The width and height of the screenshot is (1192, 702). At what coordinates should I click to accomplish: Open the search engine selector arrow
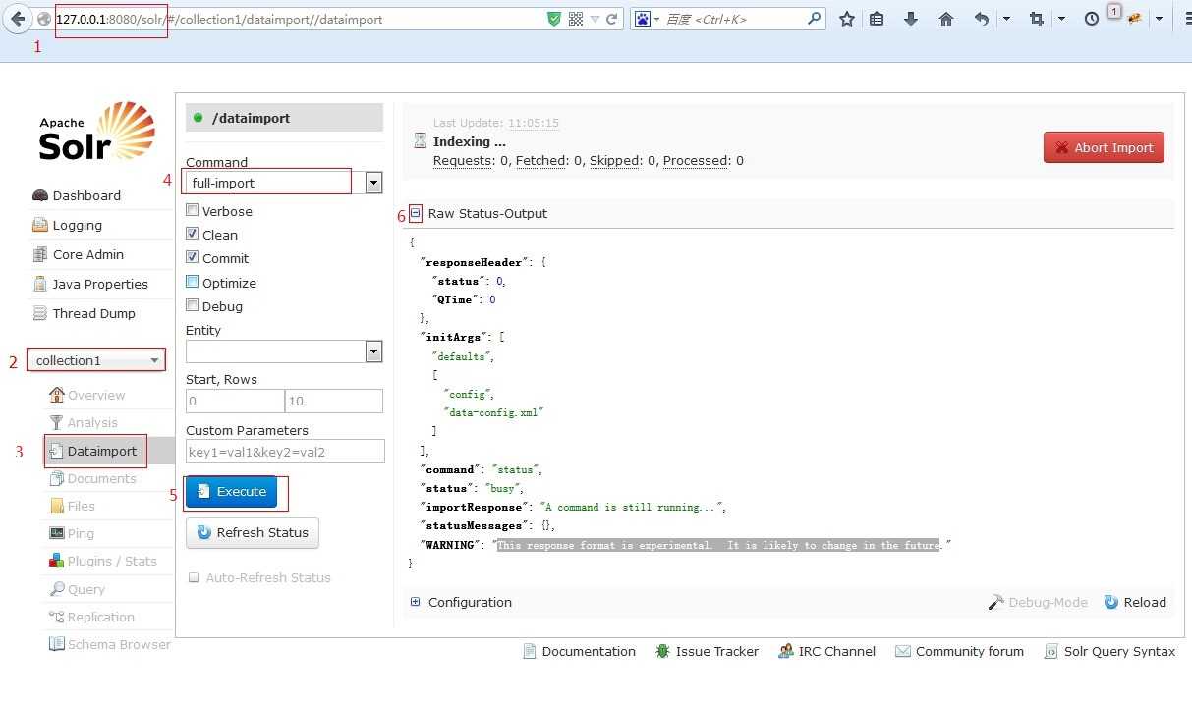(656, 19)
